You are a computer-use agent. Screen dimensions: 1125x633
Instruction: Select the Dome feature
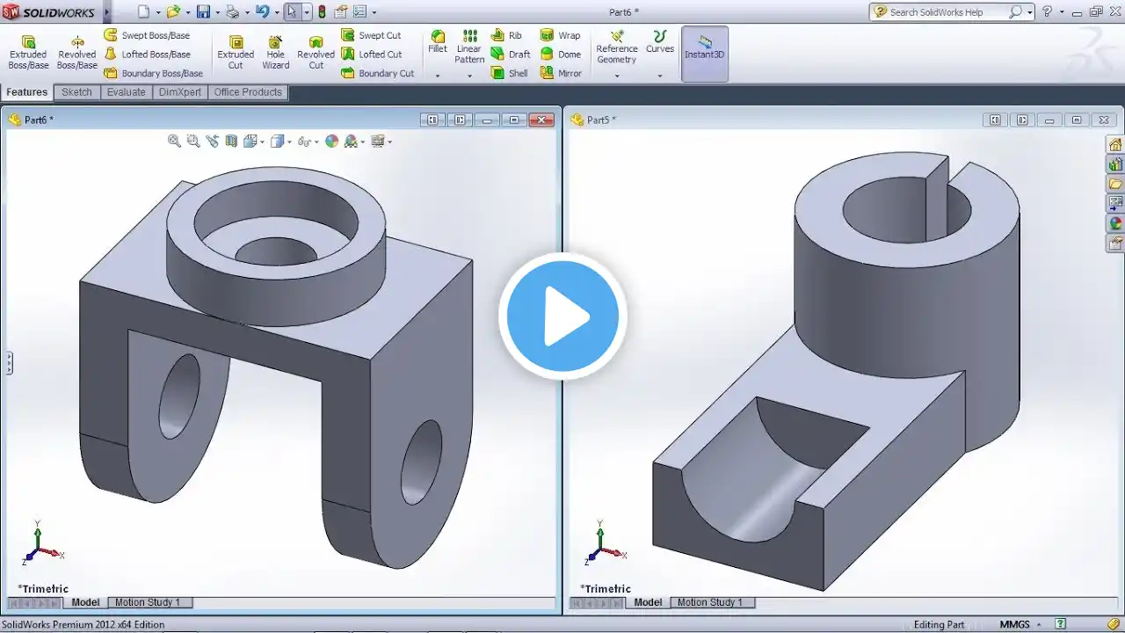pos(561,55)
